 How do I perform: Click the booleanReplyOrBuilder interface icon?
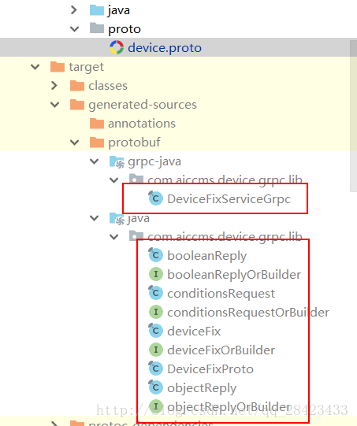pos(156,274)
